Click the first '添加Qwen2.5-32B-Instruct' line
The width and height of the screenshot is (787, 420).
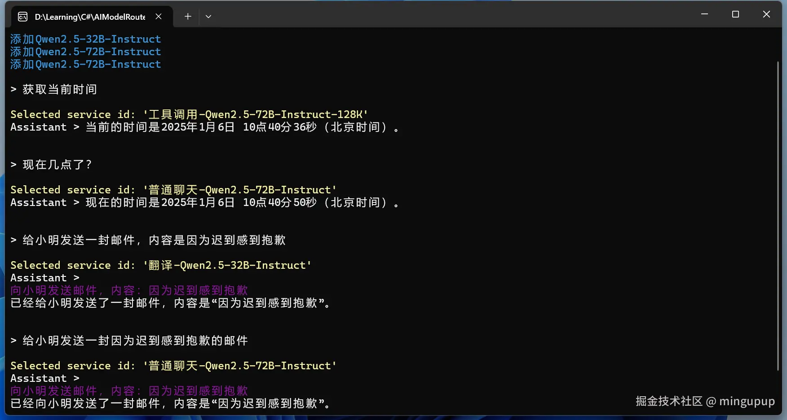point(85,39)
